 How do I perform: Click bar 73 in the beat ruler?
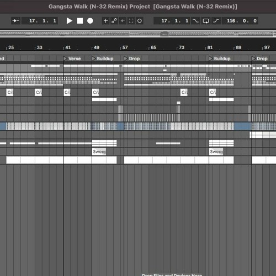click(182, 47)
